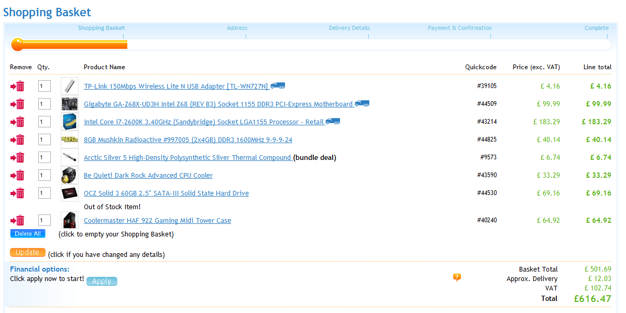Viewport: 626px width, 313px height.
Task: Click Apply for financial options
Action: point(102,282)
